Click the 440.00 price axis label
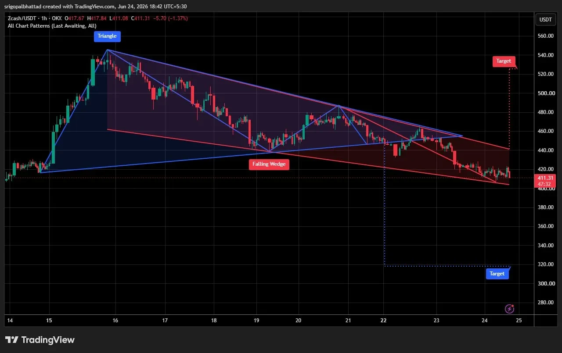The height and width of the screenshot is (353, 562). point(547,150)
